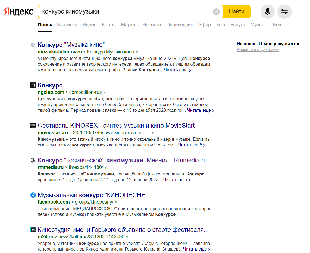Click the rmmedia.ru domain link
Viewport: 310px width, 253px height.
click(51, 167)
